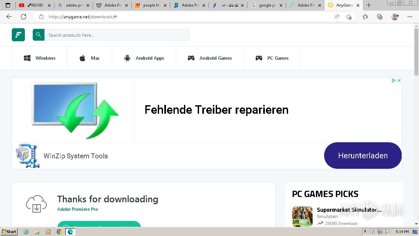419x236 pixels.
Task: Launch Chrome from the taskbar
Action: point(59,232)
